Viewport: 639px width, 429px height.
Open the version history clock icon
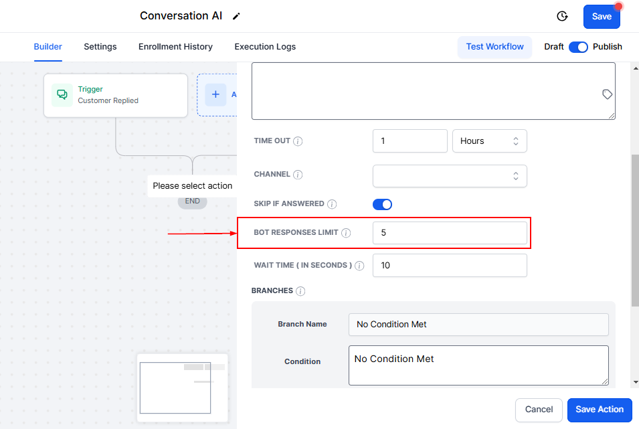pos(562,16)
